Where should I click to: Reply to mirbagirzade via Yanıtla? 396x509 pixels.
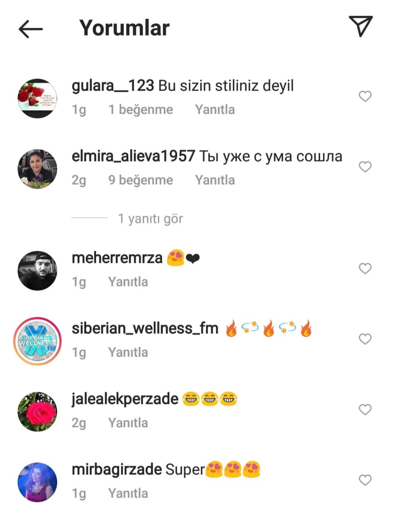[x=128, y=493]
